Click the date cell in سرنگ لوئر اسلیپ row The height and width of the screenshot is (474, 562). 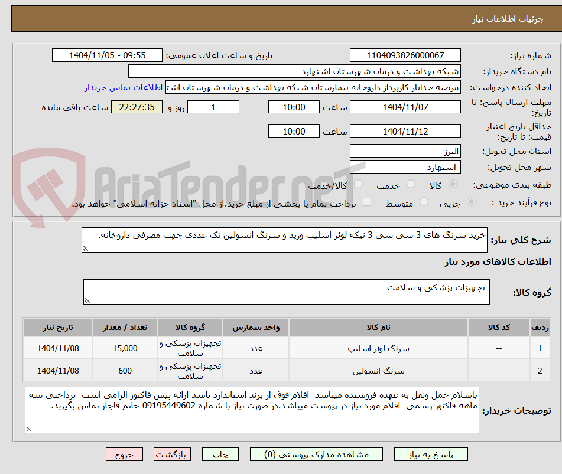click(58, 348)
